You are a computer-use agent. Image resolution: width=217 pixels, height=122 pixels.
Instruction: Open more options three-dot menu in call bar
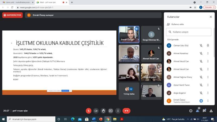tap(118, 111)
